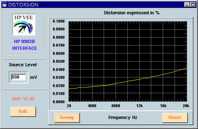
Task: Click the 'mV' unit label
Action: 33,77
